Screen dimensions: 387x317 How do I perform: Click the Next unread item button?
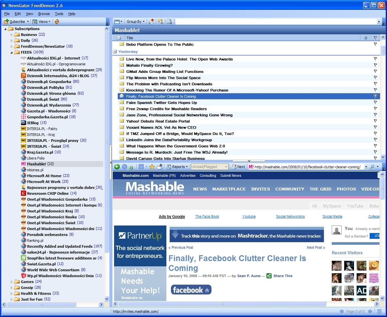[x=239, y=167]
